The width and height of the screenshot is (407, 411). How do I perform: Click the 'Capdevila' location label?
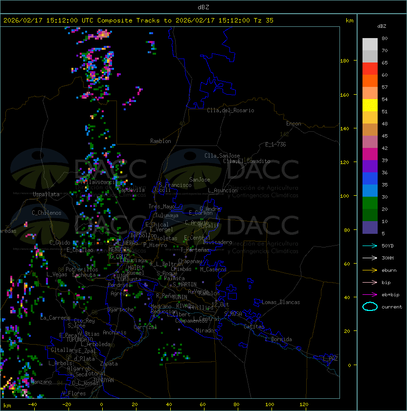pyautogui.click(x=131, y=190)
